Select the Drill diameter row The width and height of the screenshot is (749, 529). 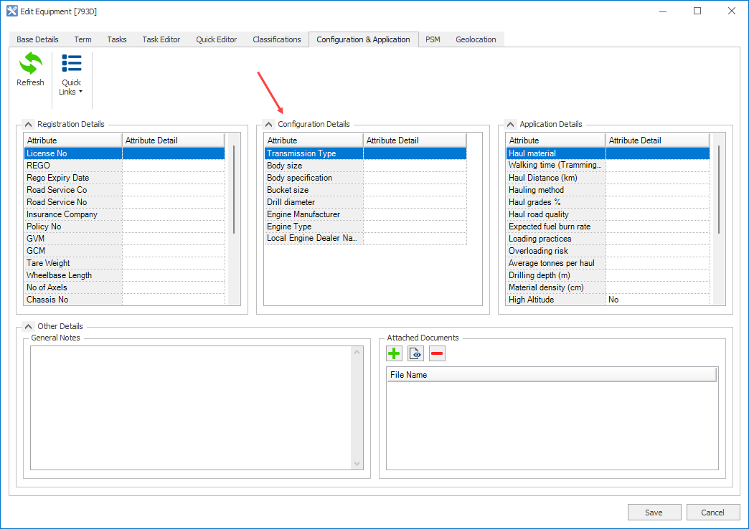[365, 202]
